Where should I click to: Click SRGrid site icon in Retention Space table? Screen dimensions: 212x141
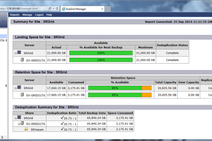coord(19,87)
